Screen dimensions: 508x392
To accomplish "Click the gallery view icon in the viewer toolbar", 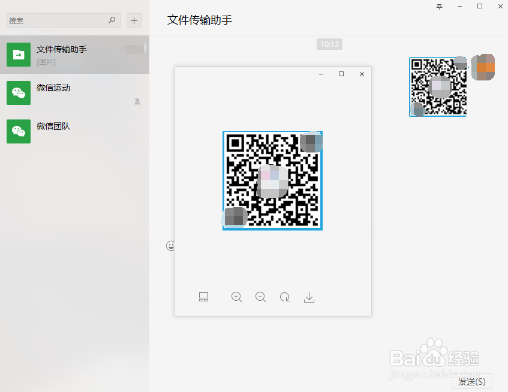I will point(203,297).
